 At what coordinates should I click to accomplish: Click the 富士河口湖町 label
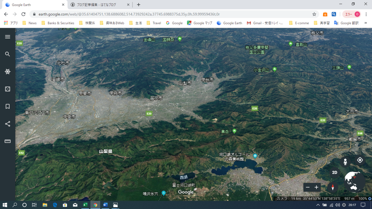[x=184, y=185]
